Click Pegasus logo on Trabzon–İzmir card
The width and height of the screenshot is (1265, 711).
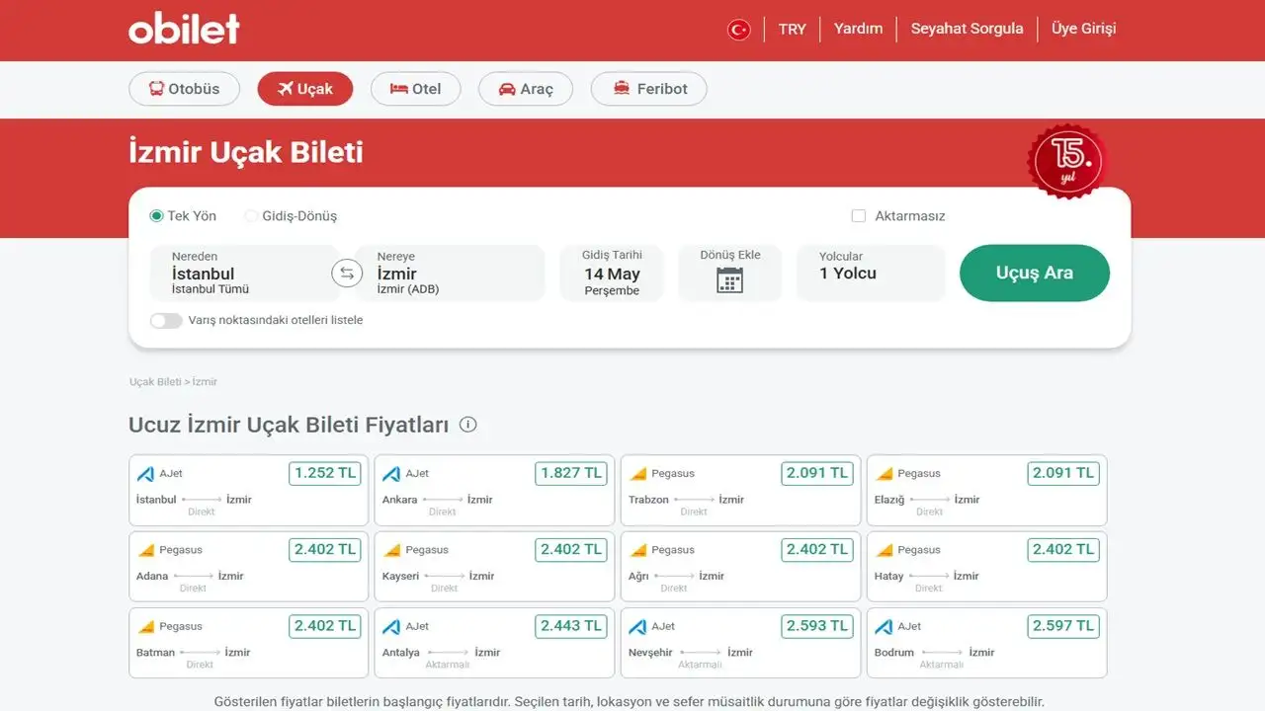pyautogui.click(x=638, y=474)
